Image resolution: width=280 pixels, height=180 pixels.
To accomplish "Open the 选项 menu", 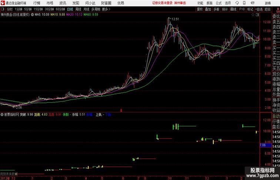I will 228,3.
